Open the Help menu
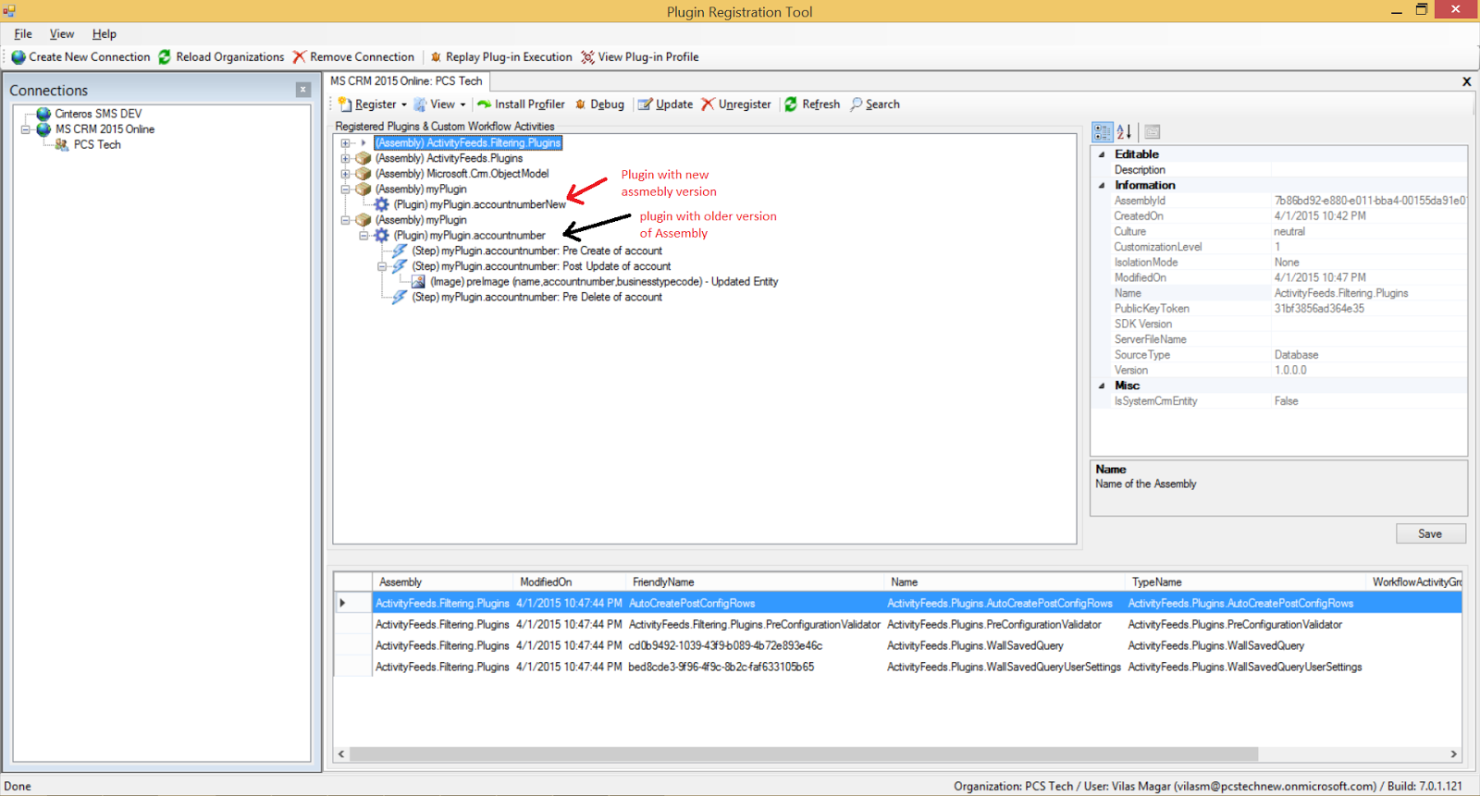The image size is (1480, 796). (105, 34)
